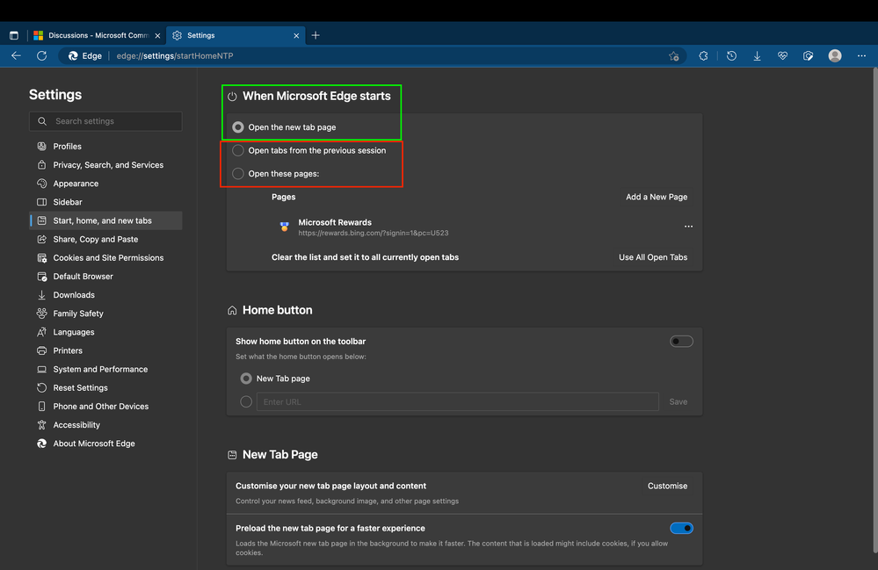Open About Microsoft Edge page
The image size is (878, 570).
point(105,444)
